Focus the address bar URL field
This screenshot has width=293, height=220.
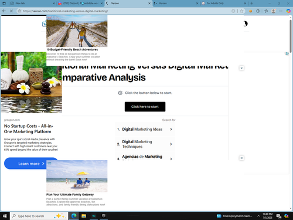(125, 11)
